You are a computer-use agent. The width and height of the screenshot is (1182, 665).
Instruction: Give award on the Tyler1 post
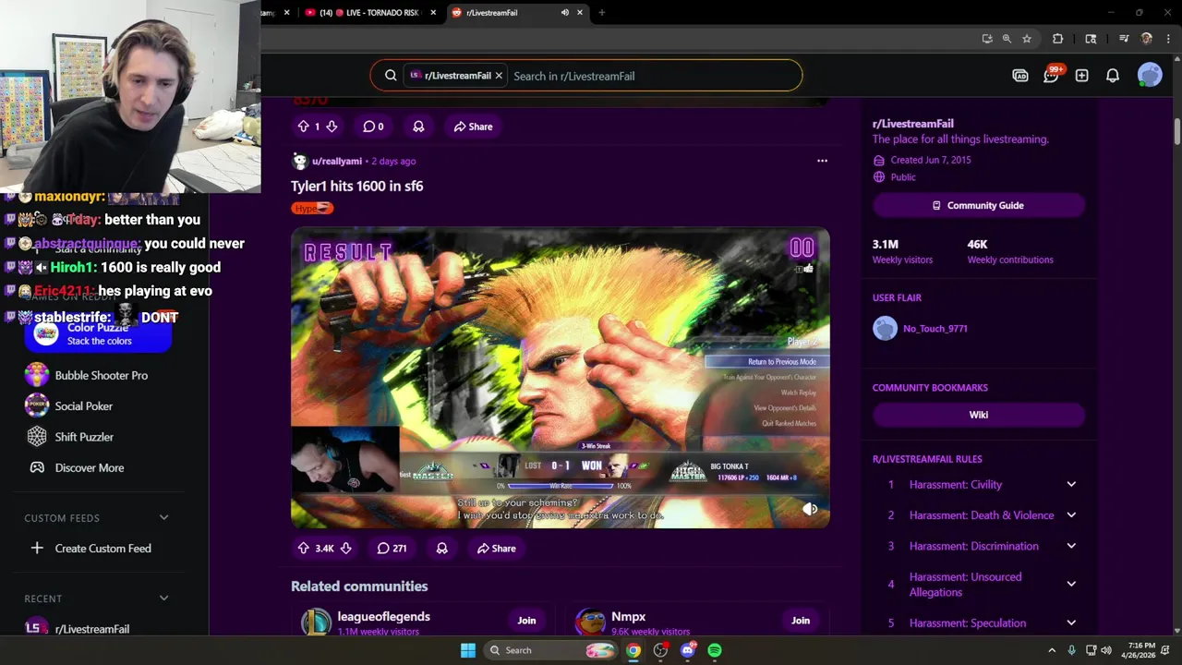tap(441, 549)
